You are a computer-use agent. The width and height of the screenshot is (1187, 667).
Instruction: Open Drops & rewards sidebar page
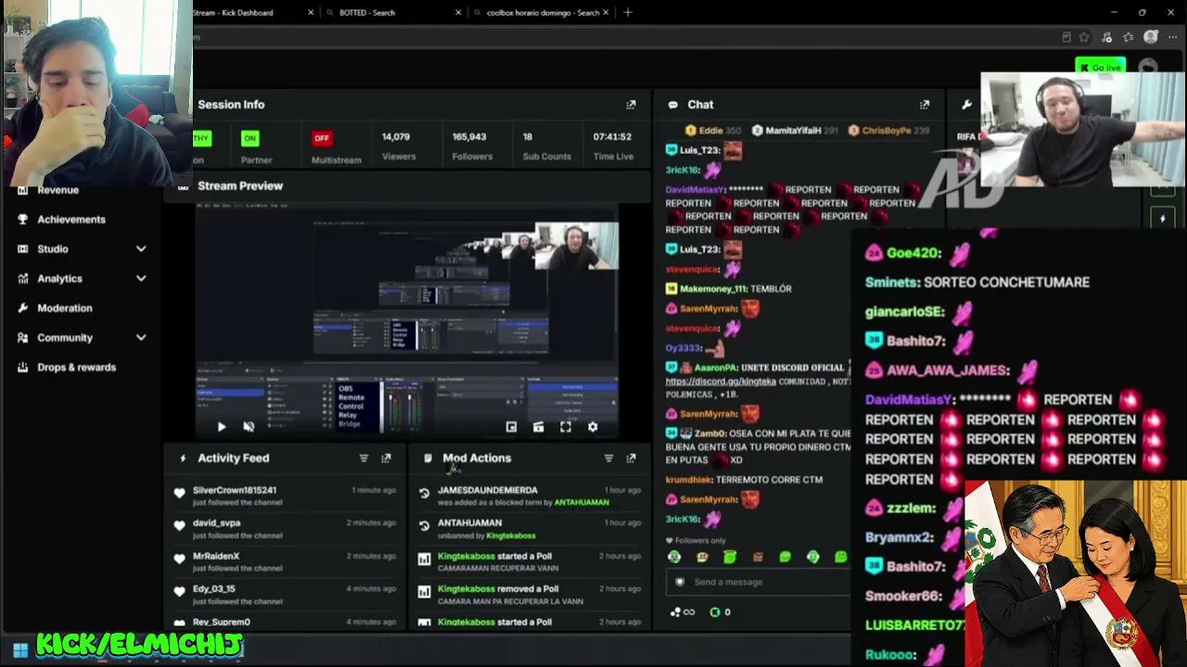76,368
